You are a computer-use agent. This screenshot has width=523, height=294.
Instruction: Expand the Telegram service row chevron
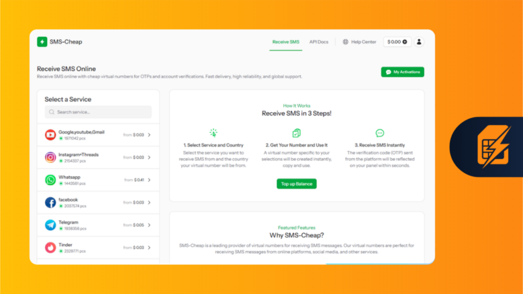click(149, 225)
